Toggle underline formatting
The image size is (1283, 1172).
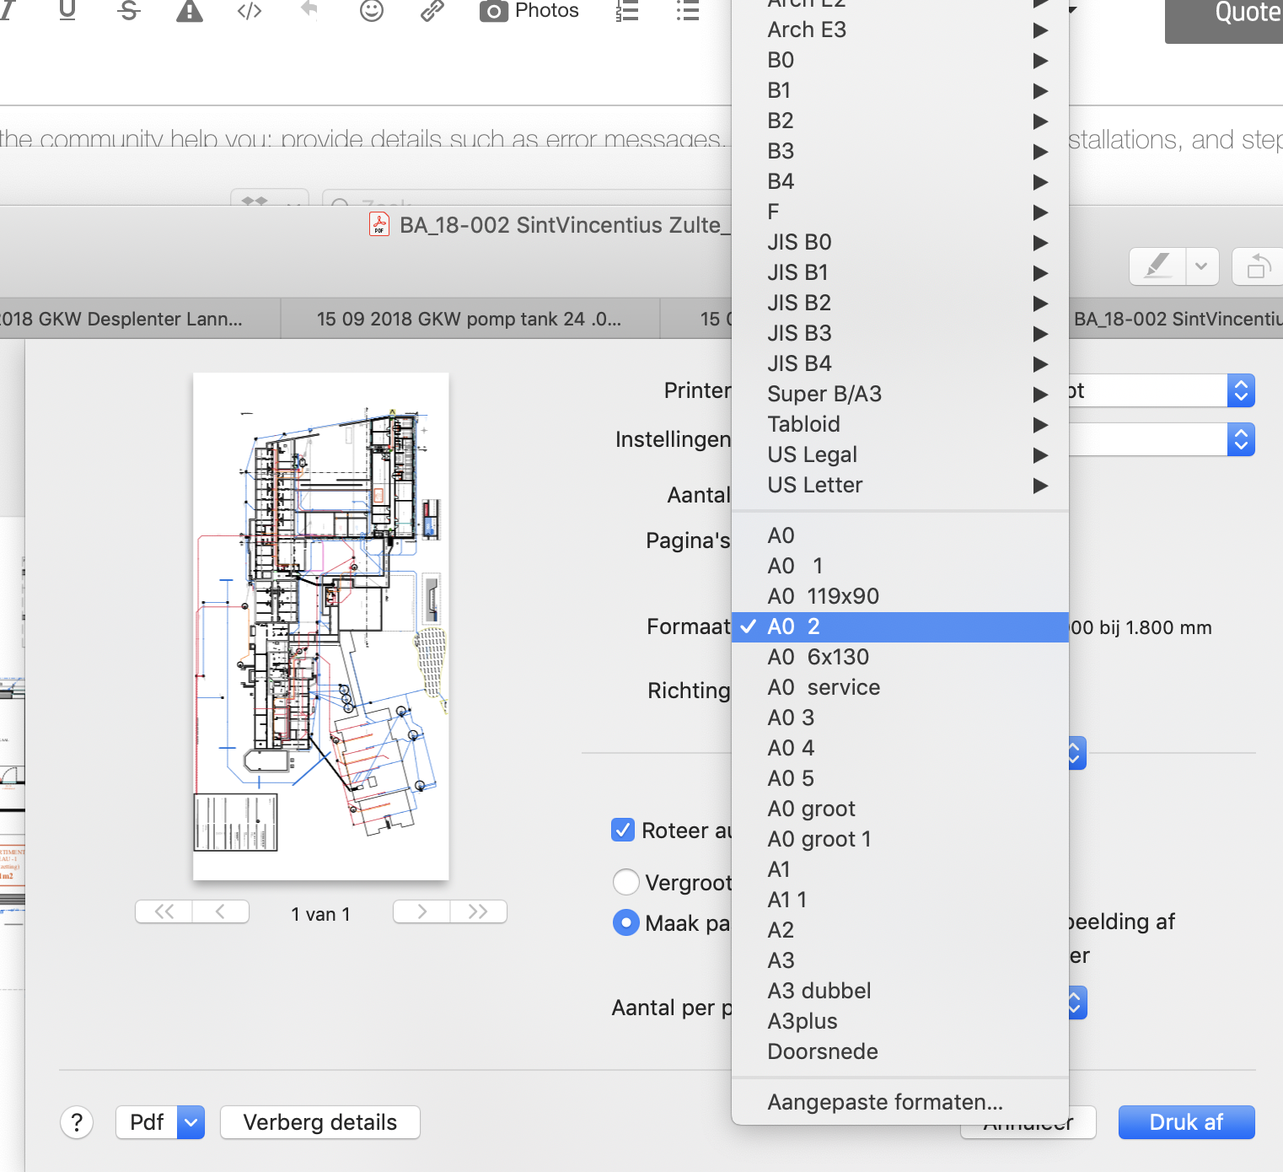pyautogui.click(x=67, y=12)
